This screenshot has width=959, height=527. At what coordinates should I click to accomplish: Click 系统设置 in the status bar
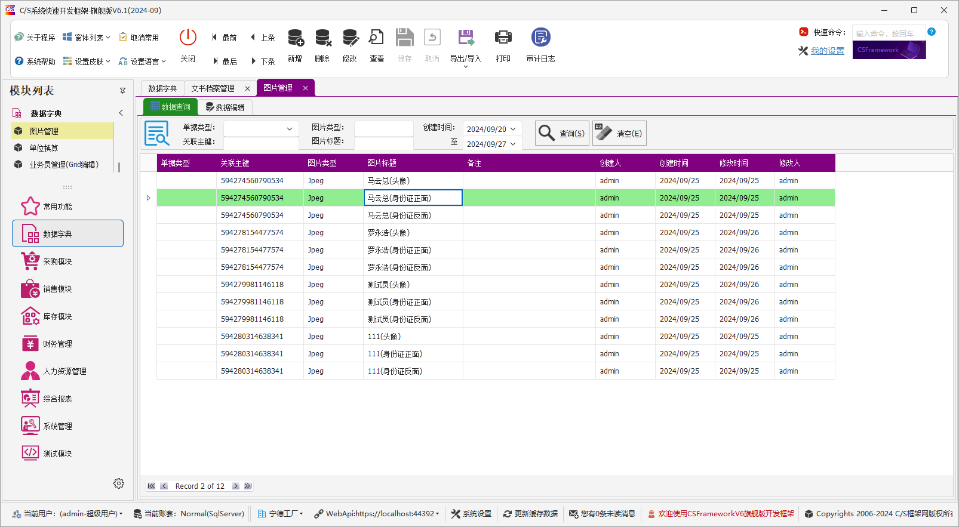pos(471,514)
